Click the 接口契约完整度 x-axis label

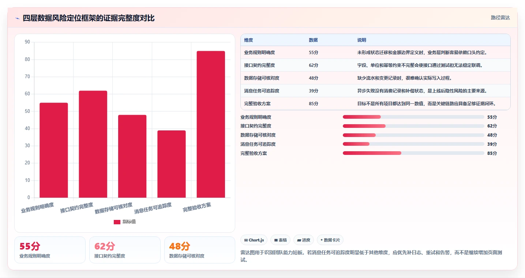click(x=76, y=208)
